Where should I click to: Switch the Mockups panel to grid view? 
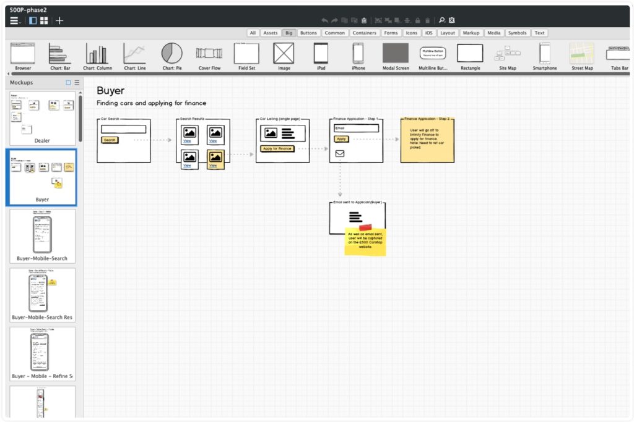(68, 82)
